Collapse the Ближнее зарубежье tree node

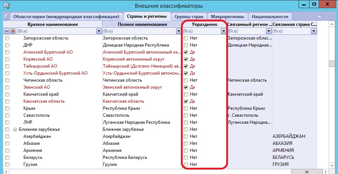[15, 129]
